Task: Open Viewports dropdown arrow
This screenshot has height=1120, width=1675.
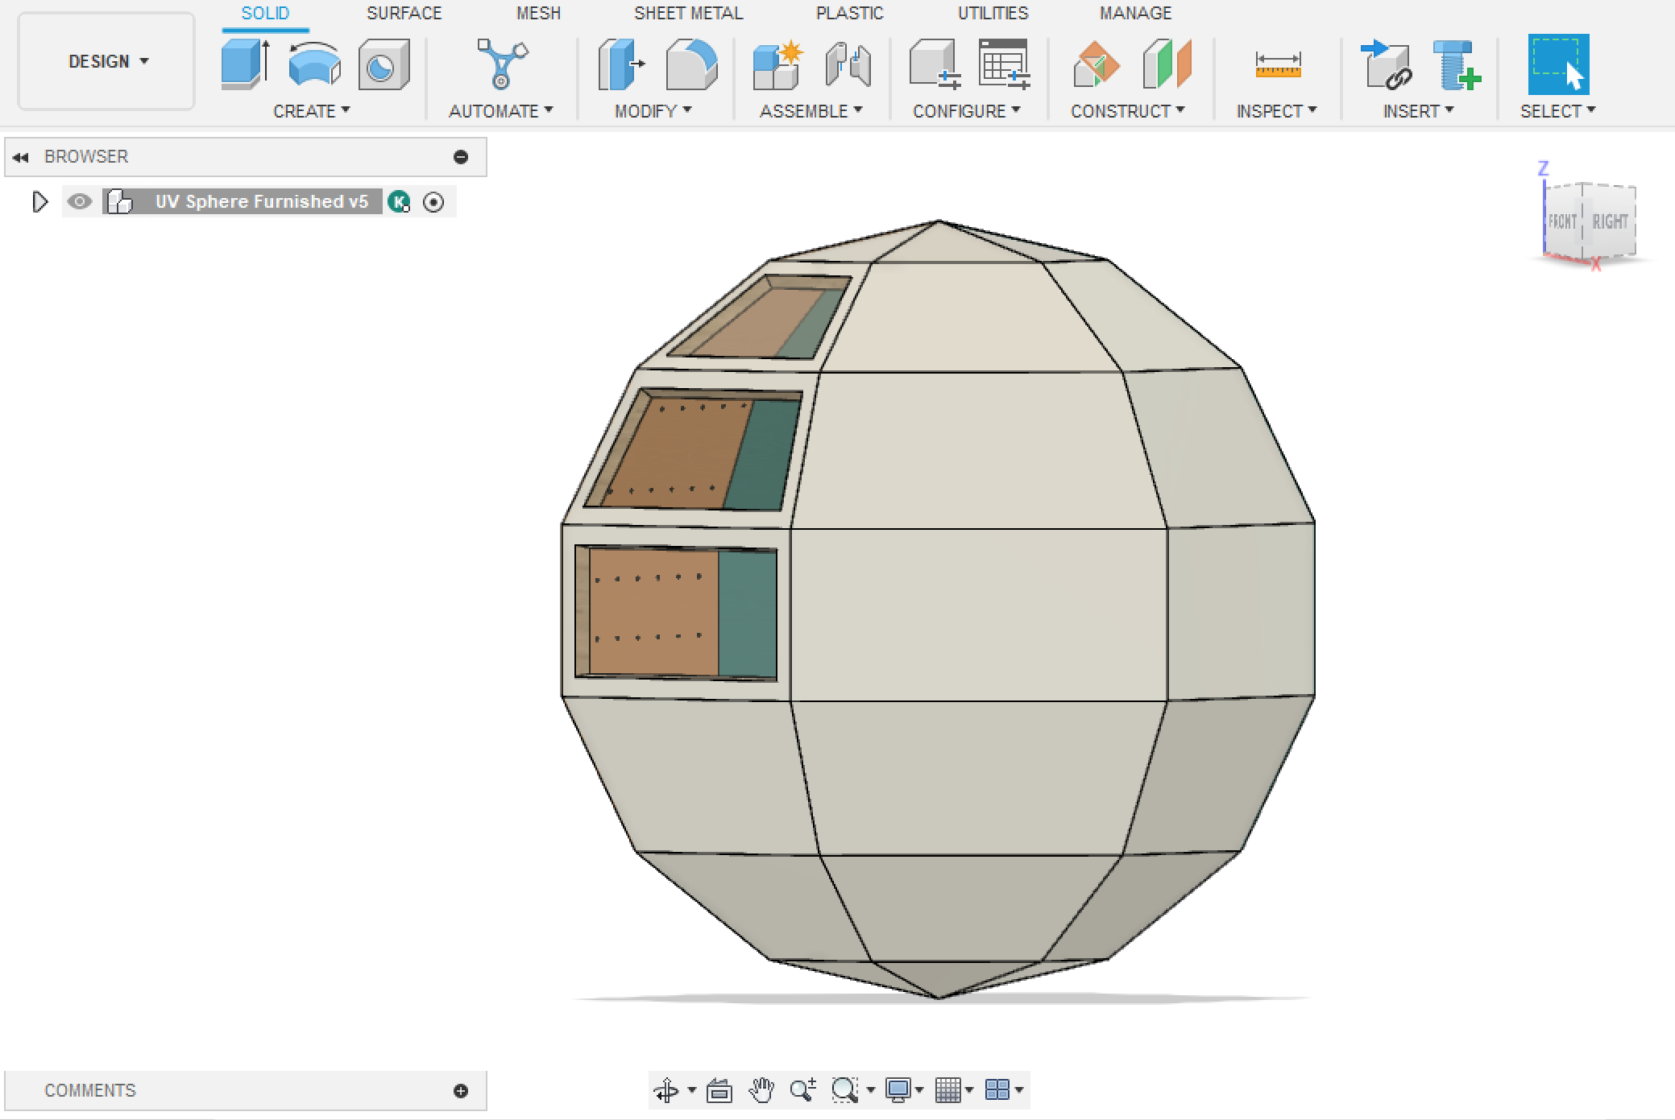Action: pyautogui.click(x=1019, y=1090)
